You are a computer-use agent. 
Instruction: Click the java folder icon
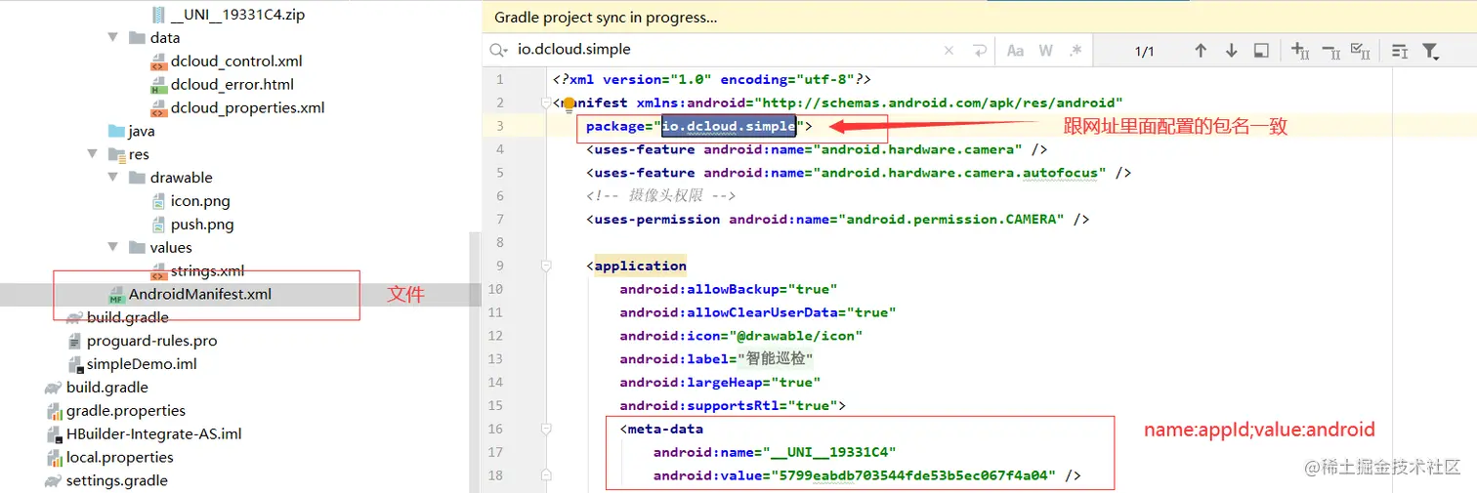pos(116,131)
